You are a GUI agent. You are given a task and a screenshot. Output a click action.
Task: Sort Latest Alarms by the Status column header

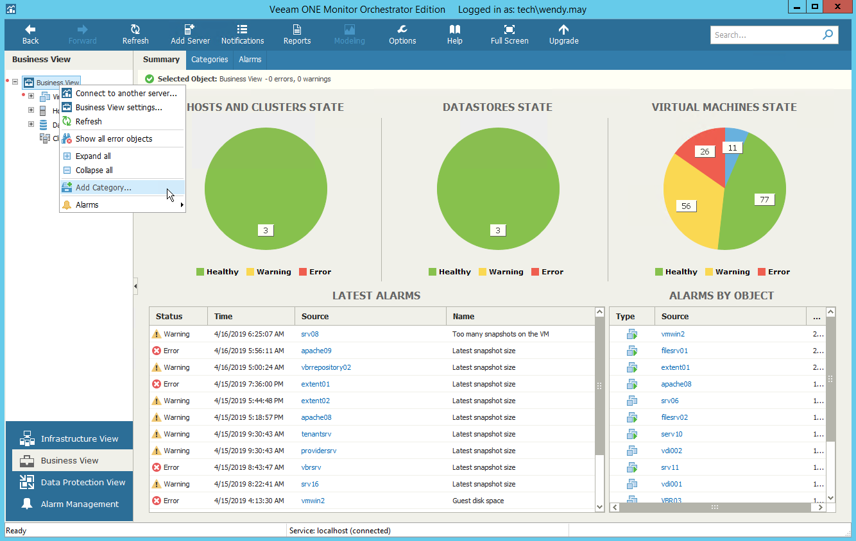[x=178, y=316]
